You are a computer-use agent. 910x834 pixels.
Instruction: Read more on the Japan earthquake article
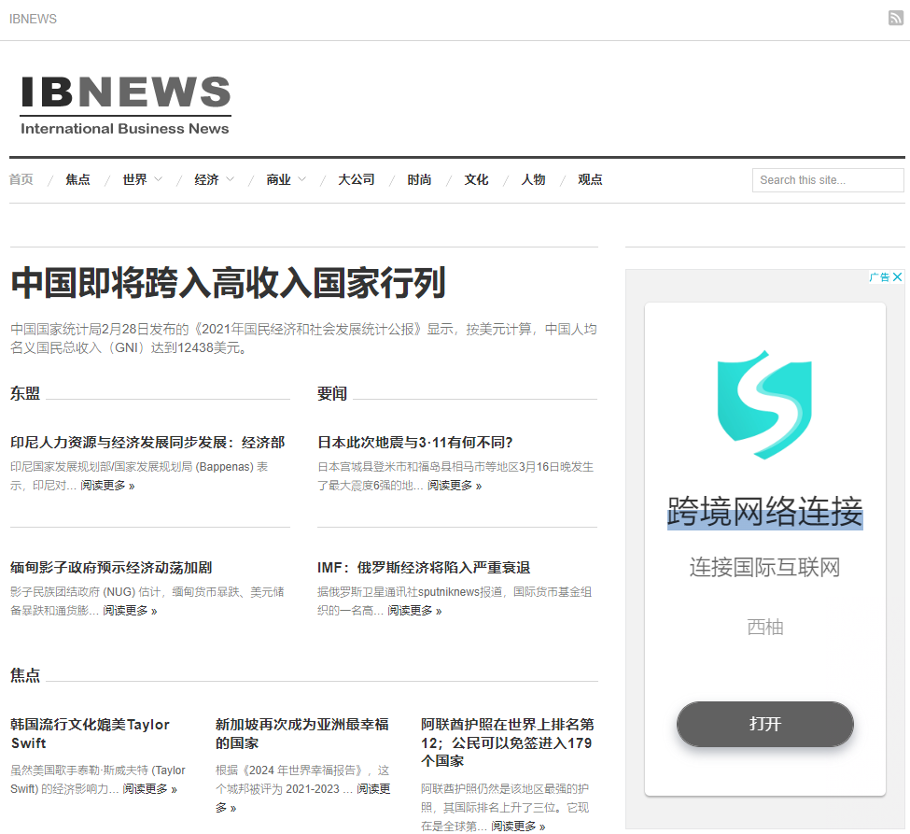tap(455, 485)
